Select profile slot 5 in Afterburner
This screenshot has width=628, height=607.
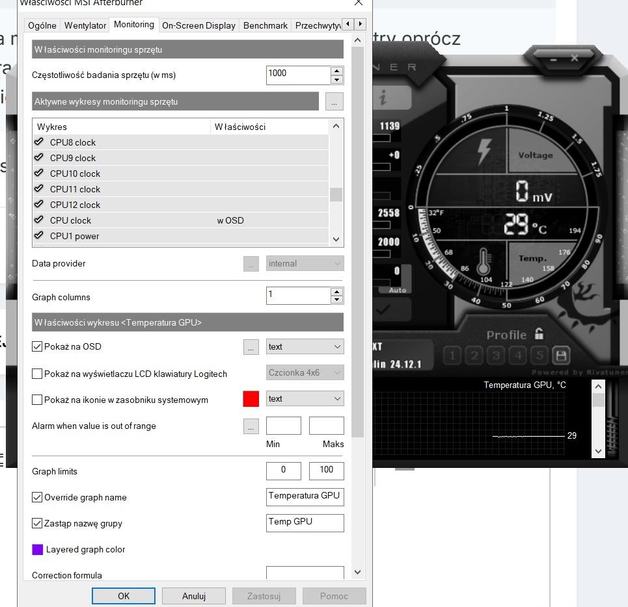[539, 355]
